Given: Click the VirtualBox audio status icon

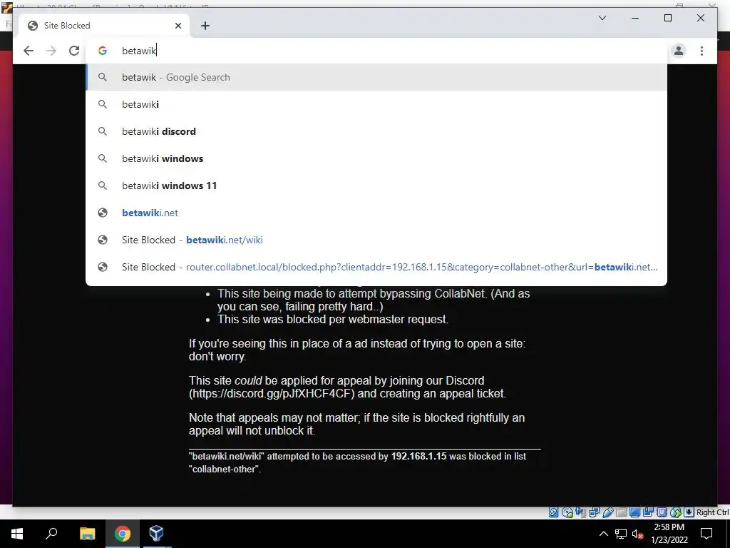Looking at the screenshot, I should tap(580, 512).
